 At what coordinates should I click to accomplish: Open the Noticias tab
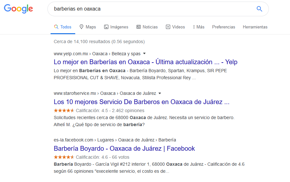pyautogui.click(x=147, y=27)
